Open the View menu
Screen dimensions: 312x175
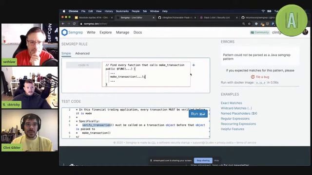coord(98,11)
